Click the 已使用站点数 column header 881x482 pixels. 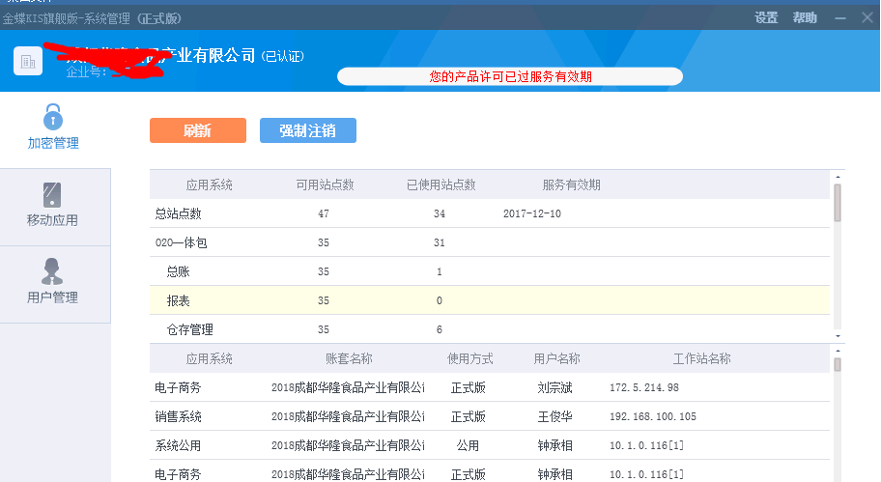441,184
